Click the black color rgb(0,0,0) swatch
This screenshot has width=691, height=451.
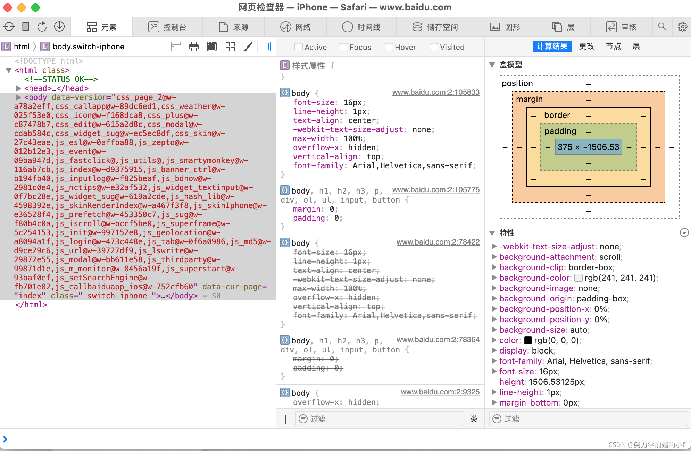coord(528,340)
